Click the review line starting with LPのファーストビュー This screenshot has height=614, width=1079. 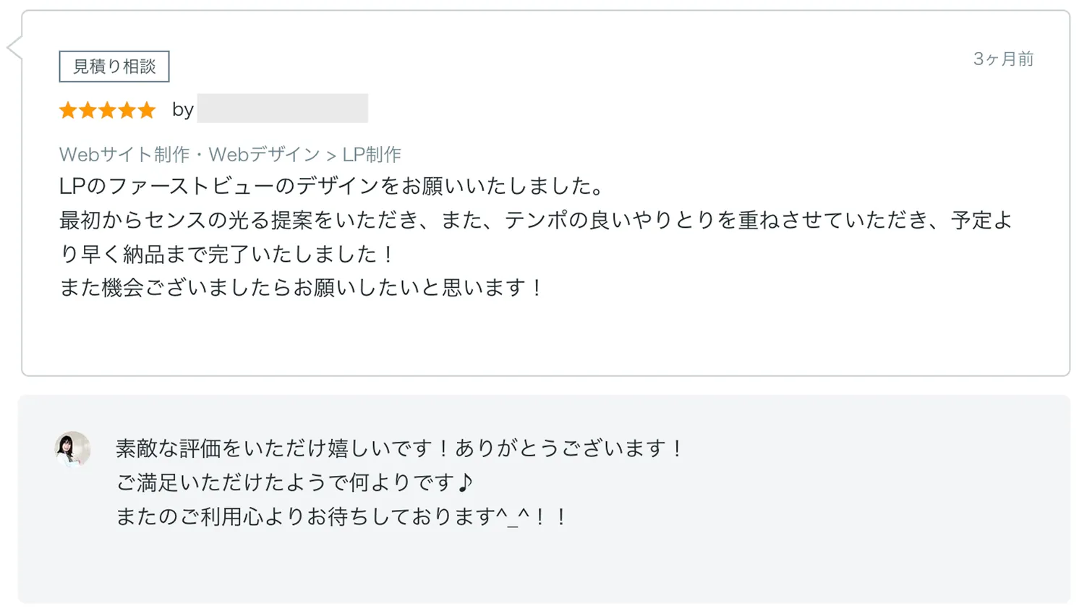[331, 187]
